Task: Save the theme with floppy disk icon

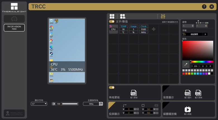Action: (101, 104)
